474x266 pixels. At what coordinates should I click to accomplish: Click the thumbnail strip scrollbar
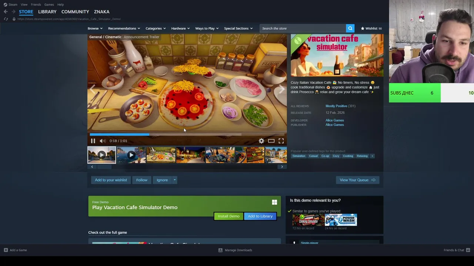(x=104, y=167)
